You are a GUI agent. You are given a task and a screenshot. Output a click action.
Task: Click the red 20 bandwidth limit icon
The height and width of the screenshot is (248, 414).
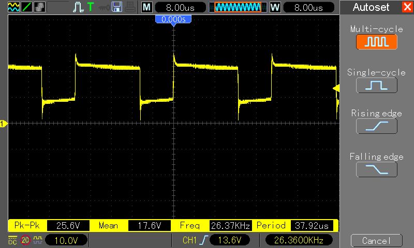point(25,240)
